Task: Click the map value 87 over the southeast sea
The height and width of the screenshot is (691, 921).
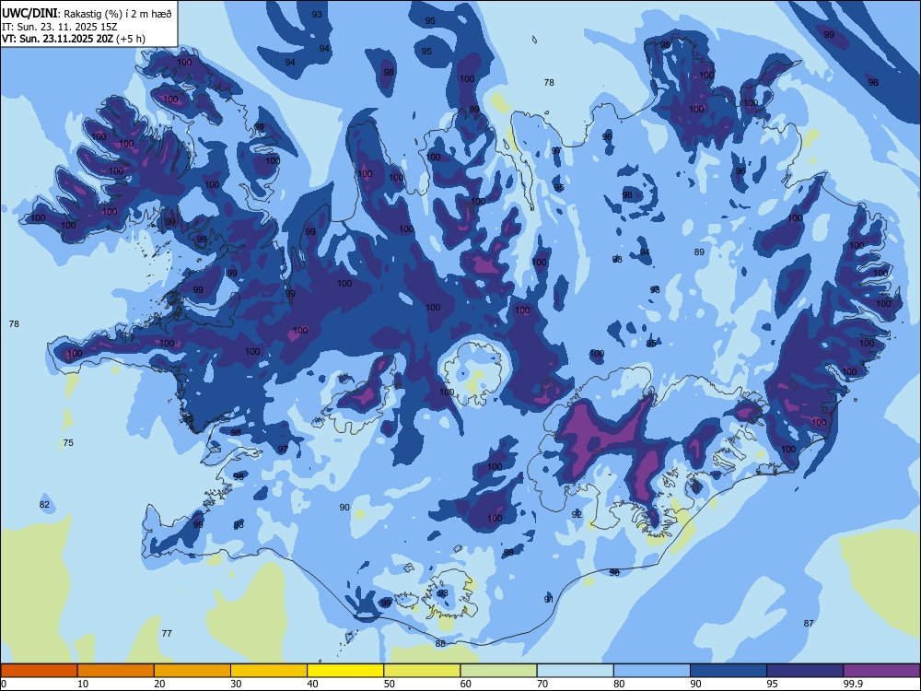Action: pos(809,623)
